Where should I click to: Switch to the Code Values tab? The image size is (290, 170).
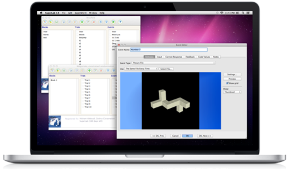coord(204,57)
